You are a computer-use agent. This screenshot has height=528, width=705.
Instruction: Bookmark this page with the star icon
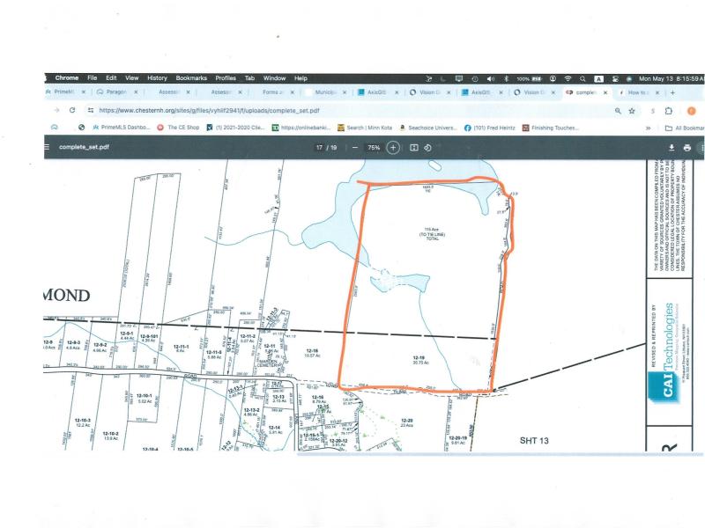(632, 111)
